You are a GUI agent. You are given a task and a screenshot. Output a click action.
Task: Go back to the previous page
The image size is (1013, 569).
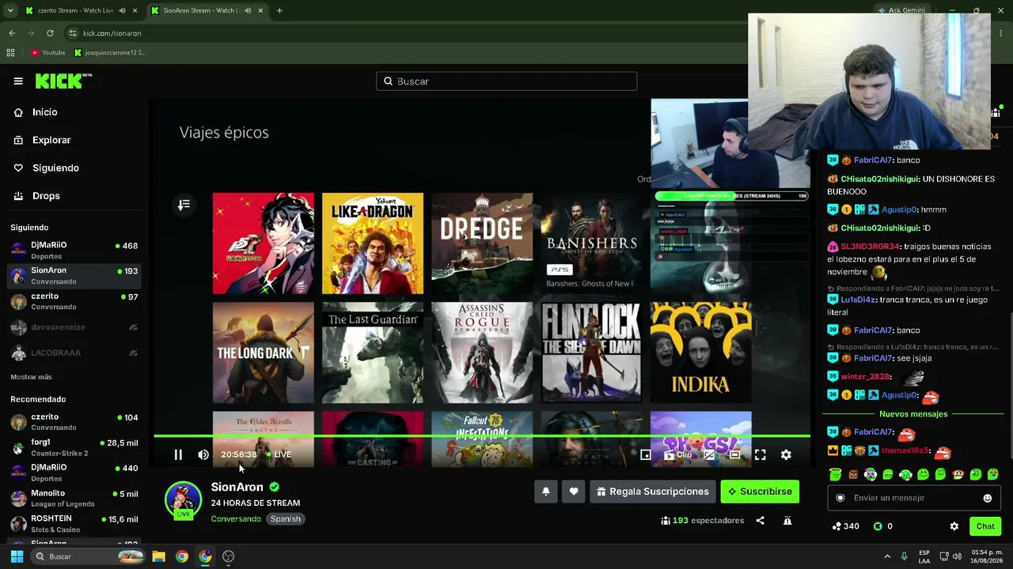pos(12,33)
